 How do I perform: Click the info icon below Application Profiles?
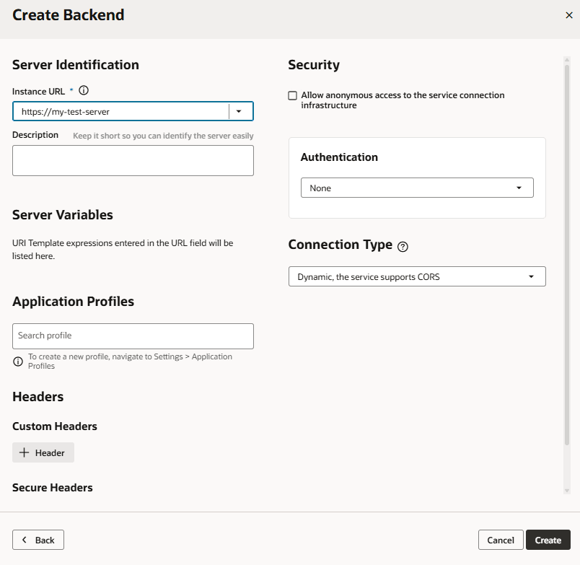pos(17,361)
